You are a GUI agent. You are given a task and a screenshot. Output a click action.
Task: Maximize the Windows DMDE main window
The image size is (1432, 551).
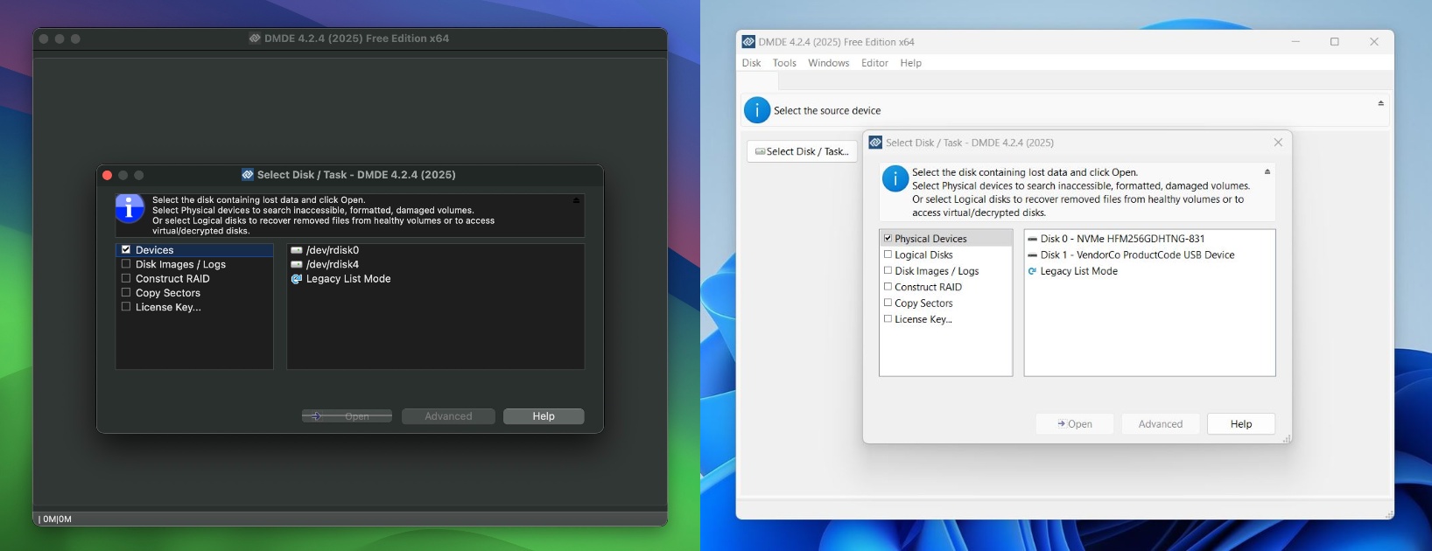pyautogui.click(x=1335, y=42)
